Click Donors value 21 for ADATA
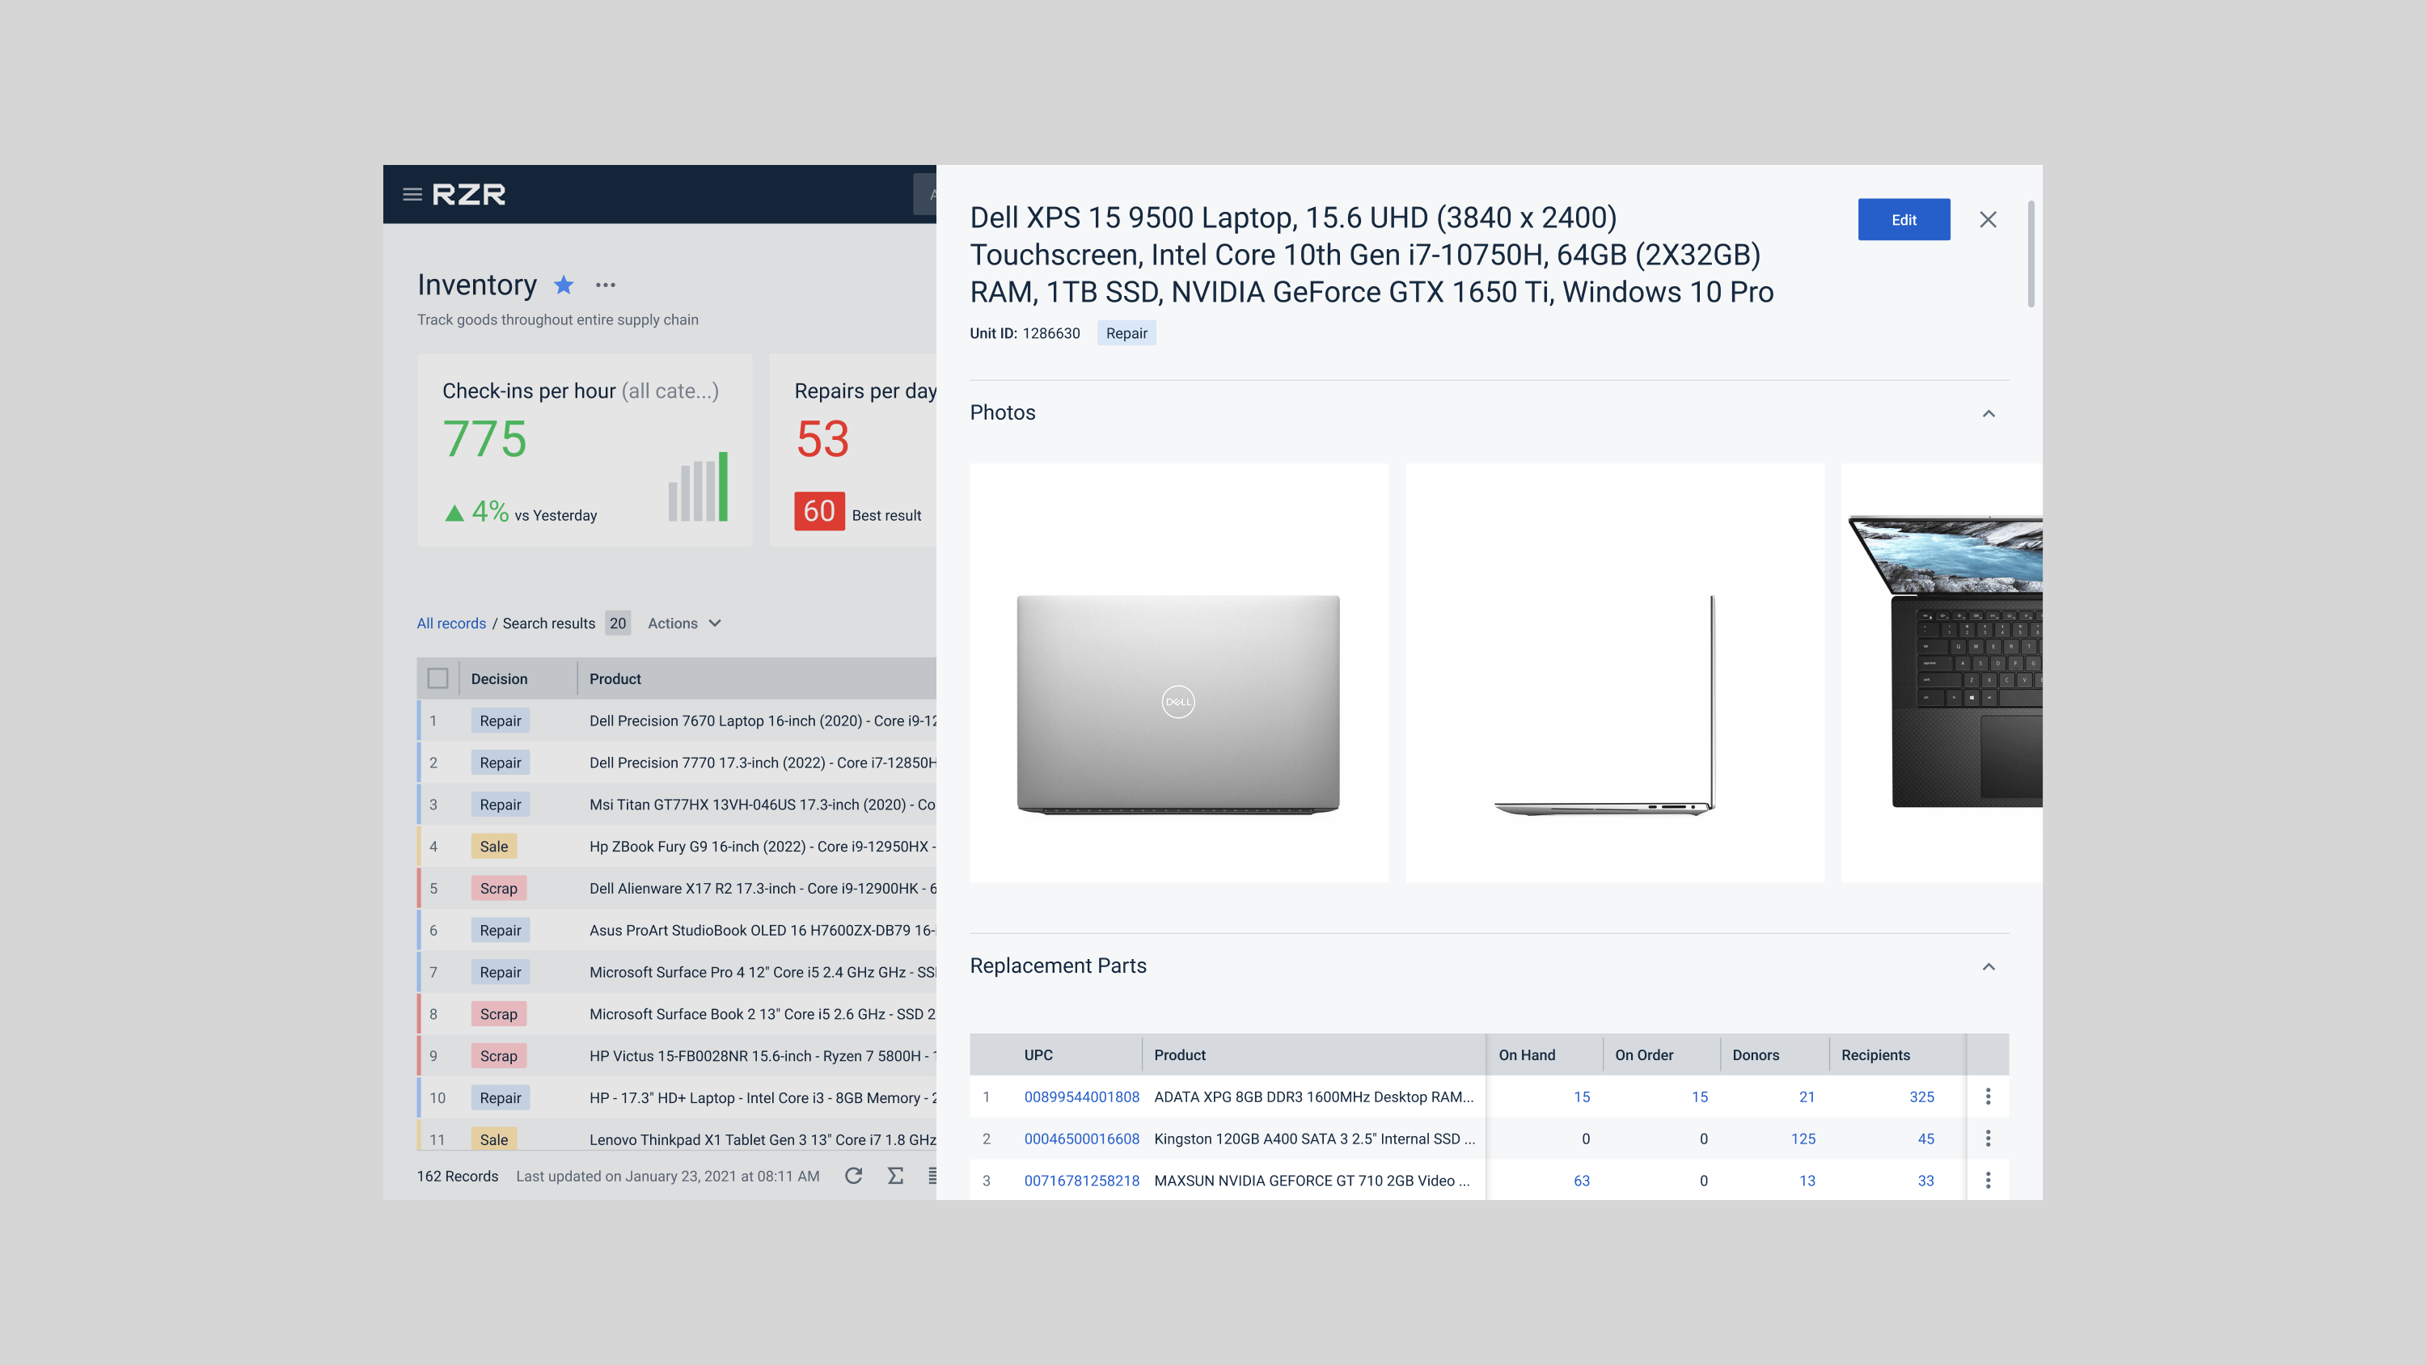The width and height of the screenshot is (2426, 1365). pyautogui.click(x=1807, y=1097)
